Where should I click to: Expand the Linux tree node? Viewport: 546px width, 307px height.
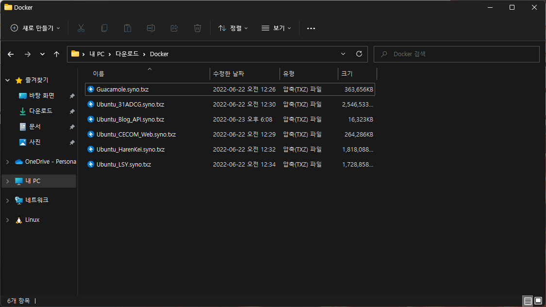(x=7, y=220)
